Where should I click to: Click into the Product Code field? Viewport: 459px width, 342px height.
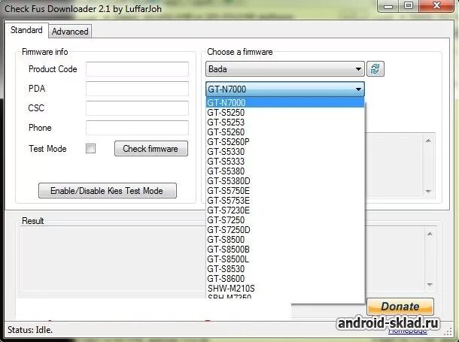pyautogui.click(x=137, y=69)
